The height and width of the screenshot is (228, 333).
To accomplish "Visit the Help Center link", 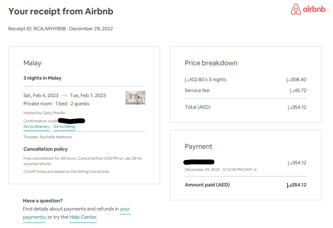I will (83, 217).
